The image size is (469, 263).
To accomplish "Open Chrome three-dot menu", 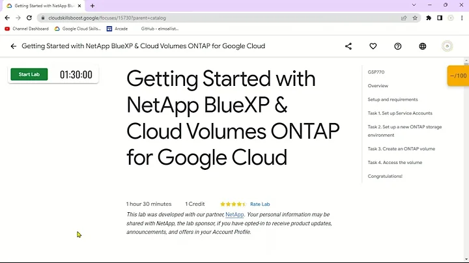I will coord(462,18).
